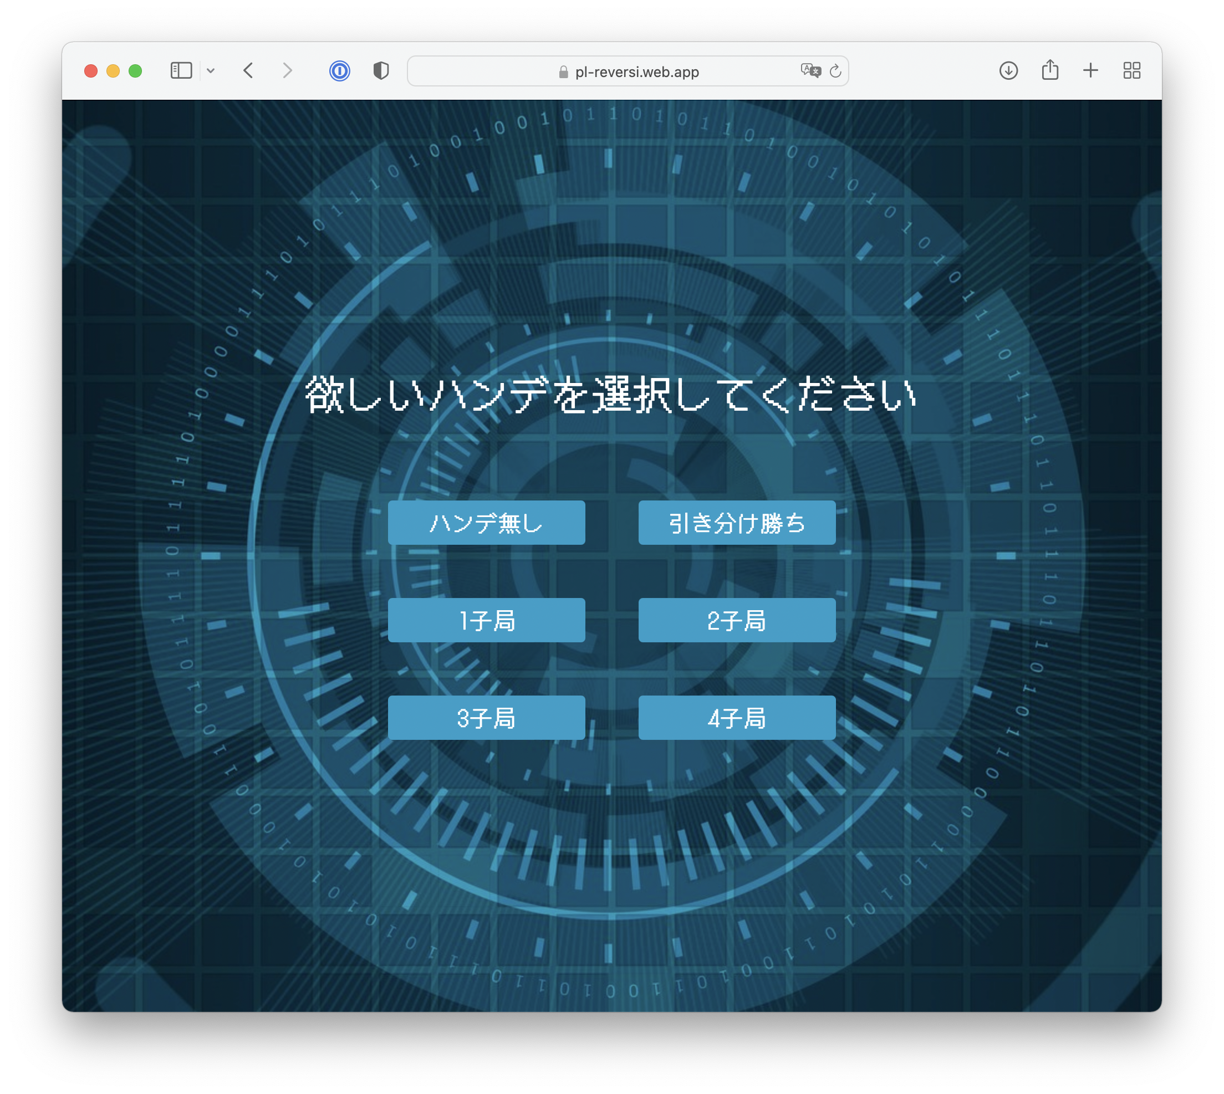Open the privacy report shield icon
The height and width of the screenshot is (1094, 1224).
click(381, 71)
